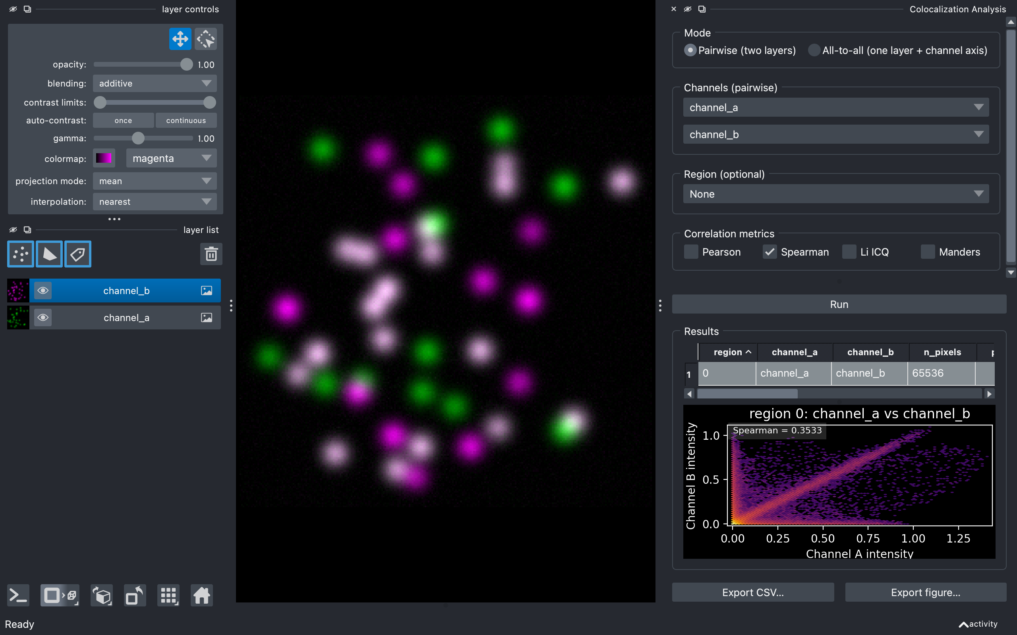Viewport: 1017px width, 635px height.
Task: Hide the Colocalization Analysis dock panel
Action: click(688, 9)
